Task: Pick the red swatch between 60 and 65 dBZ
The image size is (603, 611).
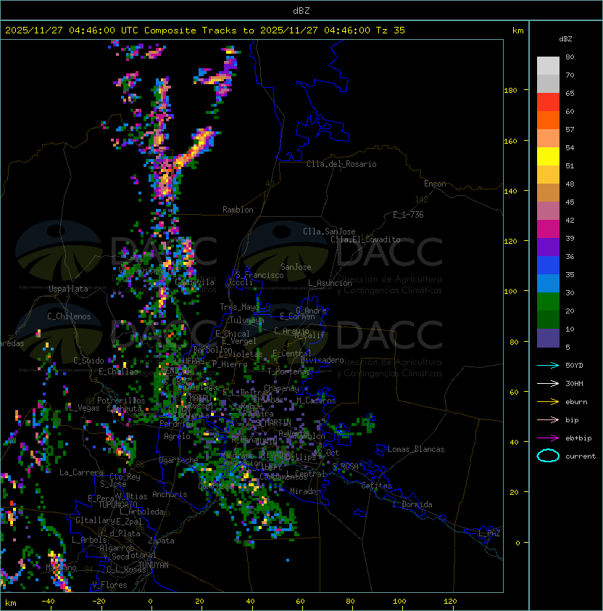Action: pyautogui.click(x=548, y=102)
